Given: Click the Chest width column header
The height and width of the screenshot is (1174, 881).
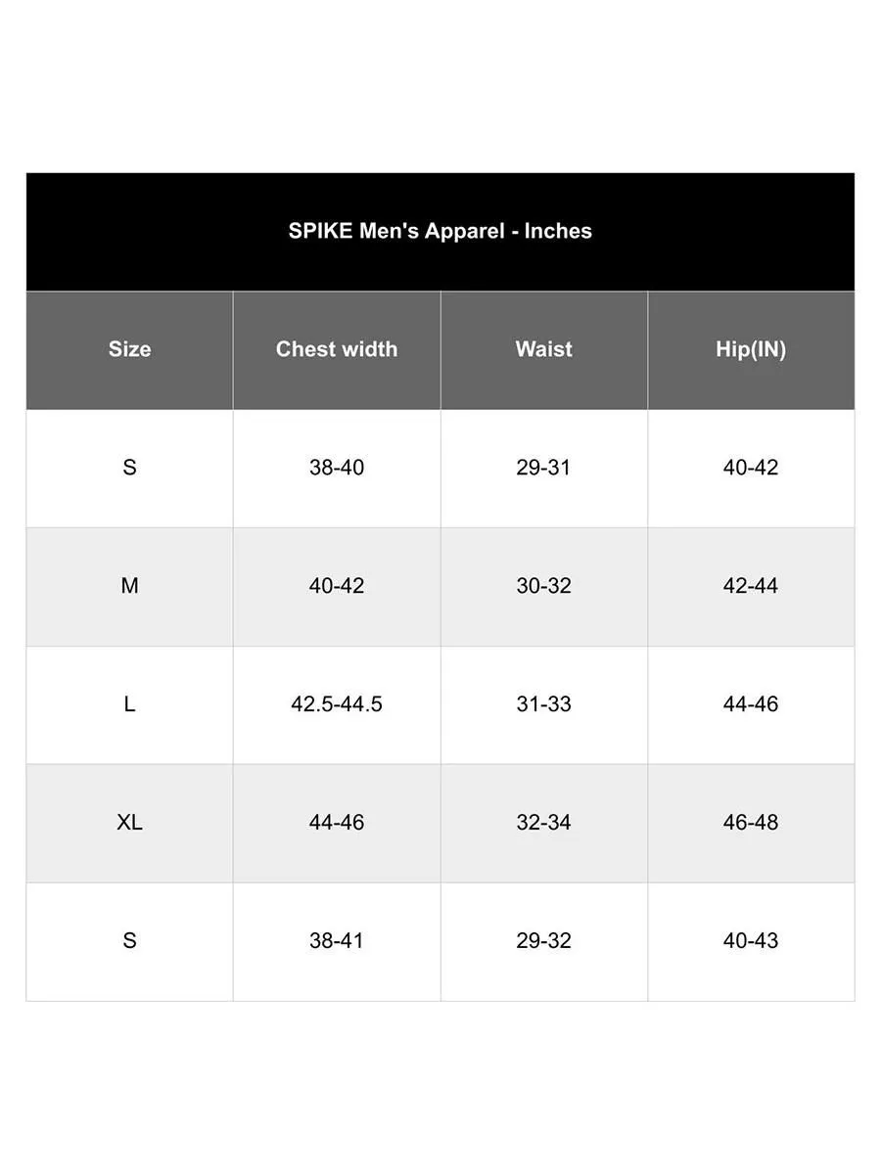Looking at the screenshot, I should (337, 349).
